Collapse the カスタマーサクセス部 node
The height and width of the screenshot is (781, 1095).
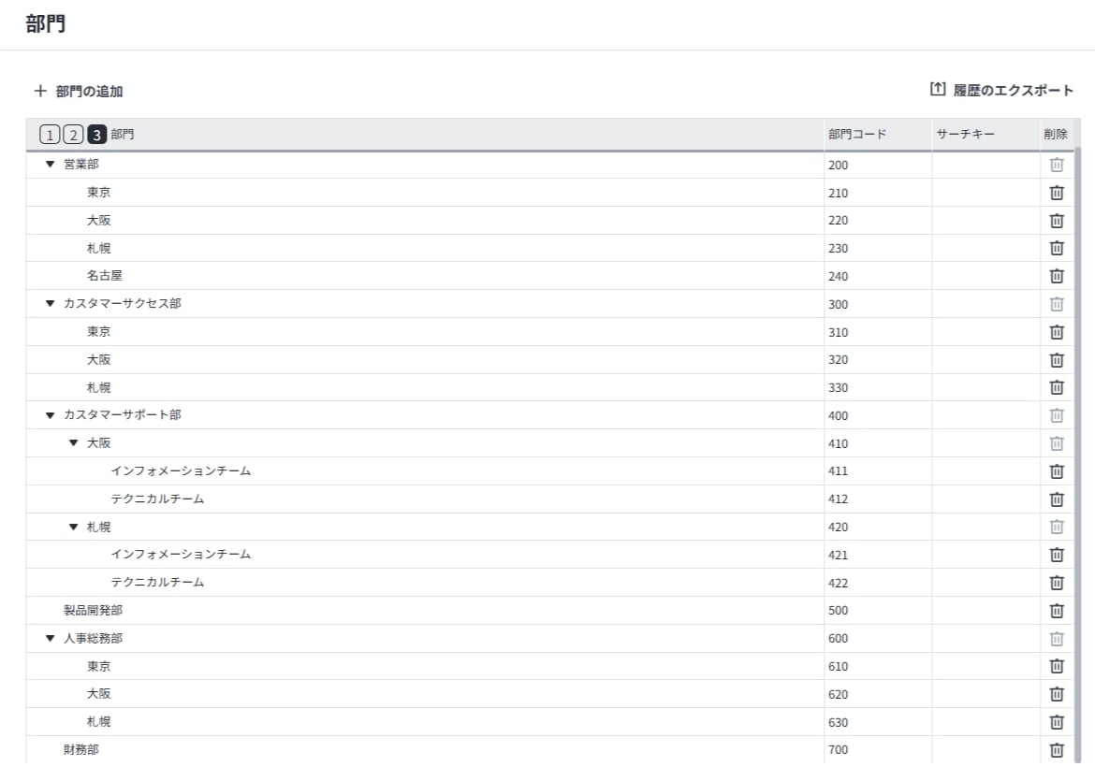[50, 304]
